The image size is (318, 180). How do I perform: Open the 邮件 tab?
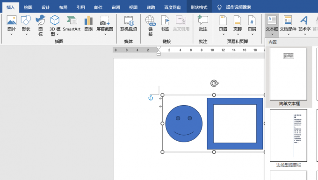tap(98, 7)
